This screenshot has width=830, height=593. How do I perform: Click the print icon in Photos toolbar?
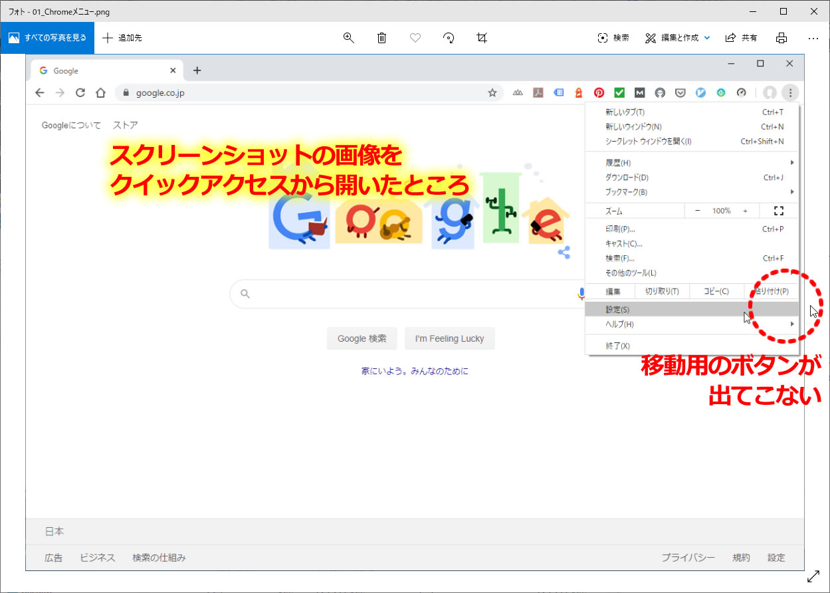[x=781, y=38]
